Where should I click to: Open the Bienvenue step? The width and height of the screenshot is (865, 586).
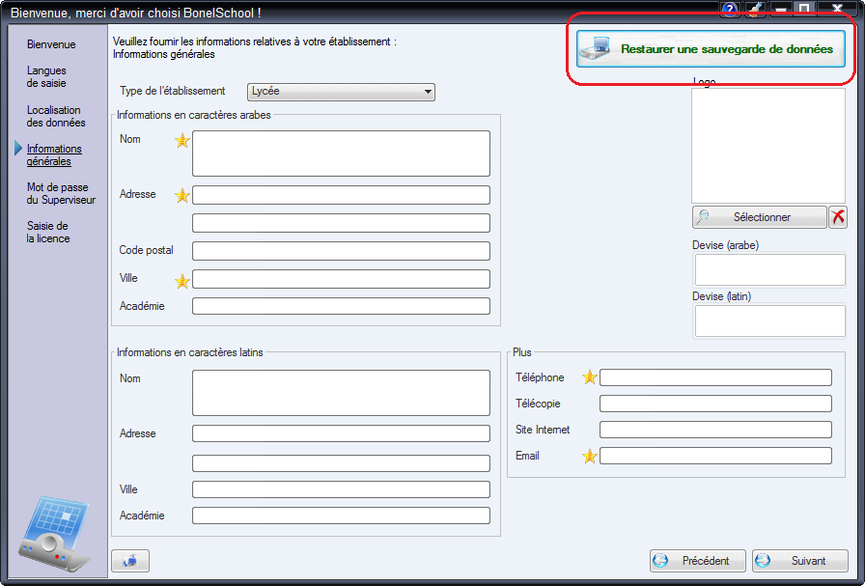tap(51, 44)
